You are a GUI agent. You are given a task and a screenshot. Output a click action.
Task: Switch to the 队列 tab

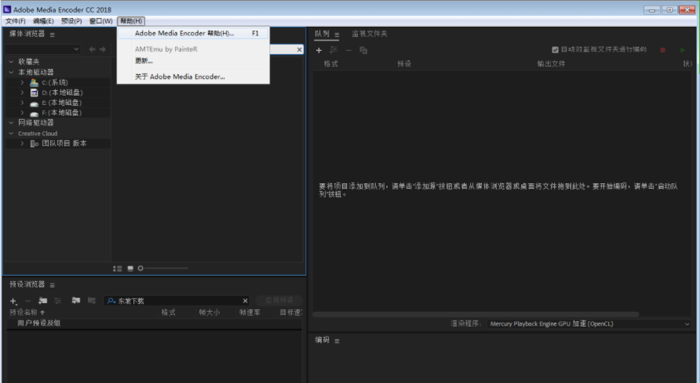(322, 34)
